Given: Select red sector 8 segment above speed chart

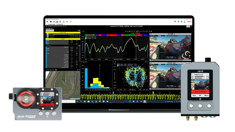Looking at the screenshot, I should [x=112, y=35].
